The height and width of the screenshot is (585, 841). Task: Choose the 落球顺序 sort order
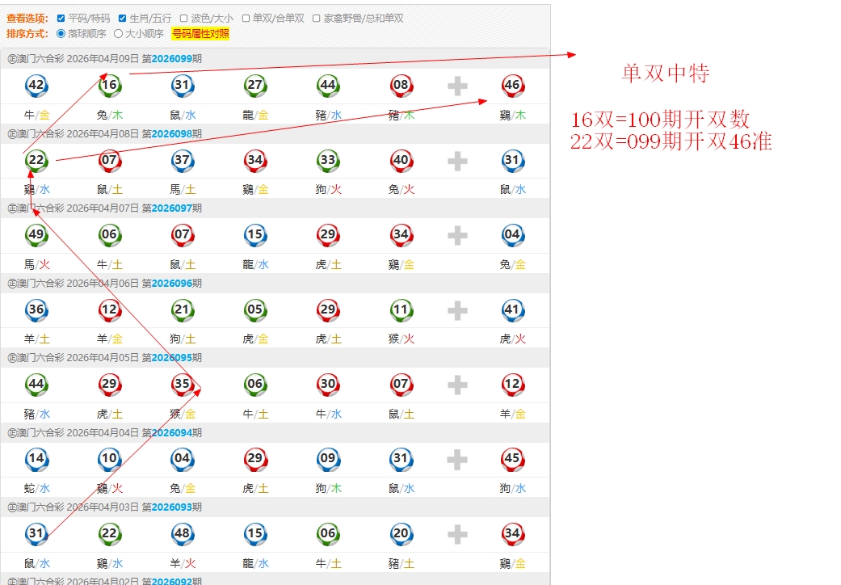click(61, 34)
